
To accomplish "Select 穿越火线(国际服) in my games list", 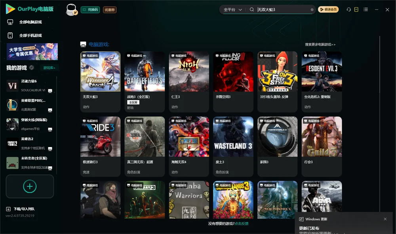I will 30,124.
